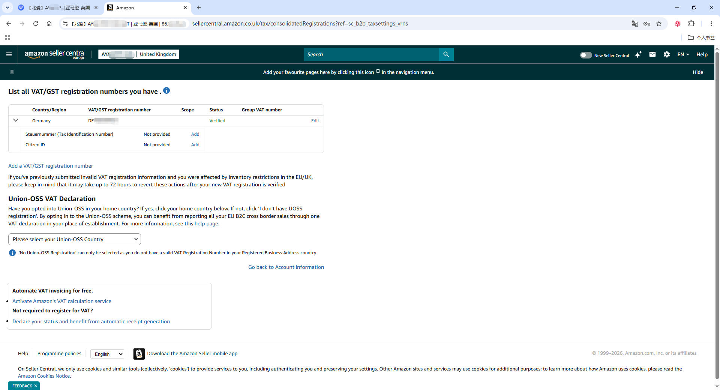
Task: Switch to the first browser tab
Action: 58,7
